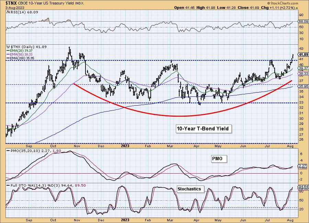Click the purple EMA(50) 38.33 legend
This screenshot has height=223, width=309.
(20, 54)
